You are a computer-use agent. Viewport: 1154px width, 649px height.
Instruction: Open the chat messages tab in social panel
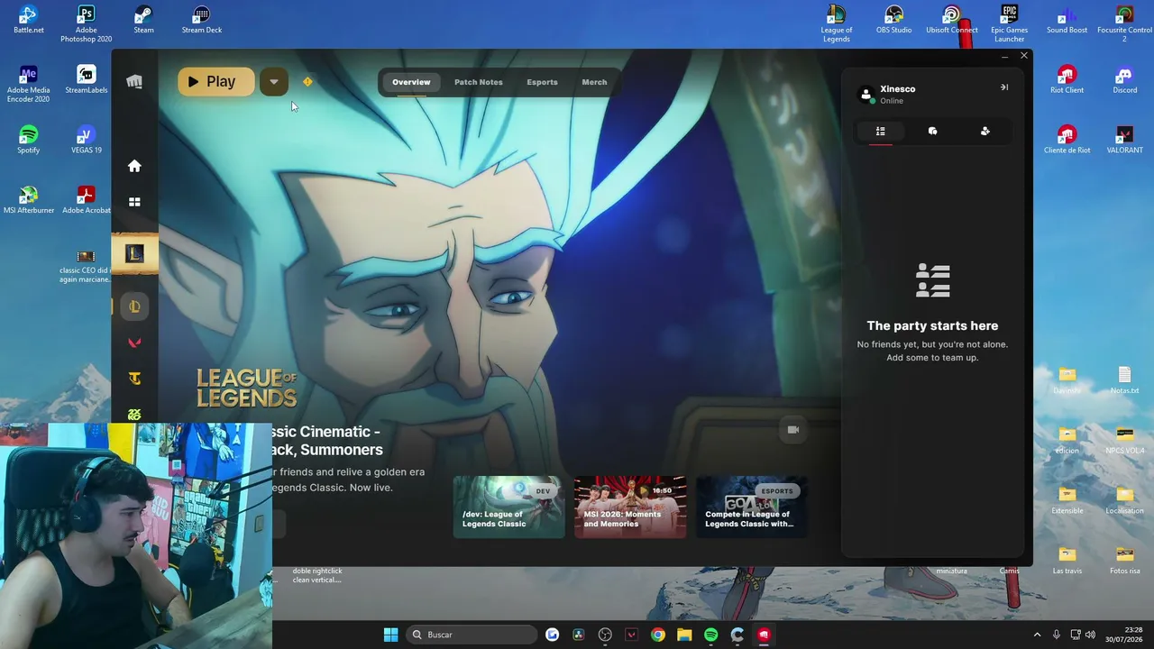click(933, 132)
